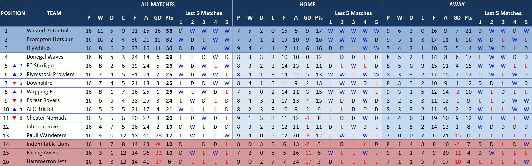Click the blue up arrow beside FC Starlight
Screen dimensions: 532x166
click(14, 66)
